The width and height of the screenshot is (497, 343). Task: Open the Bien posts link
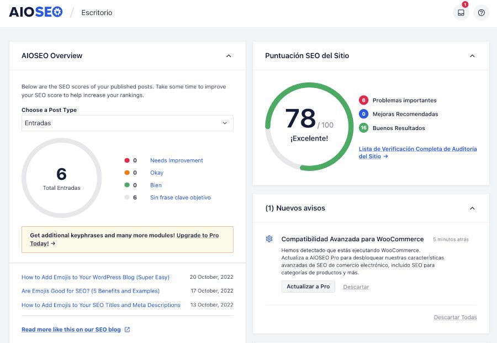coord(156,185)
